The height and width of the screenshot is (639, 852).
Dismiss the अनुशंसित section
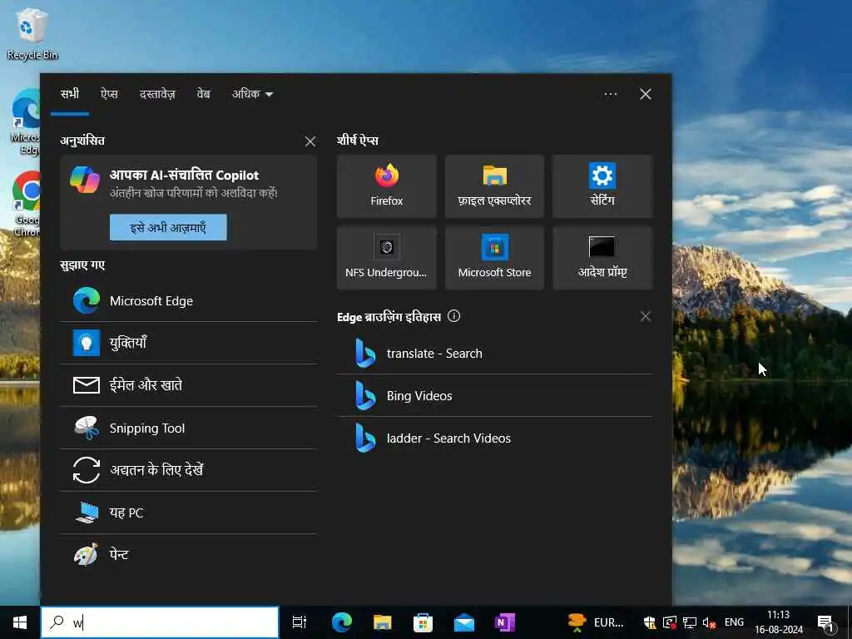310,141
